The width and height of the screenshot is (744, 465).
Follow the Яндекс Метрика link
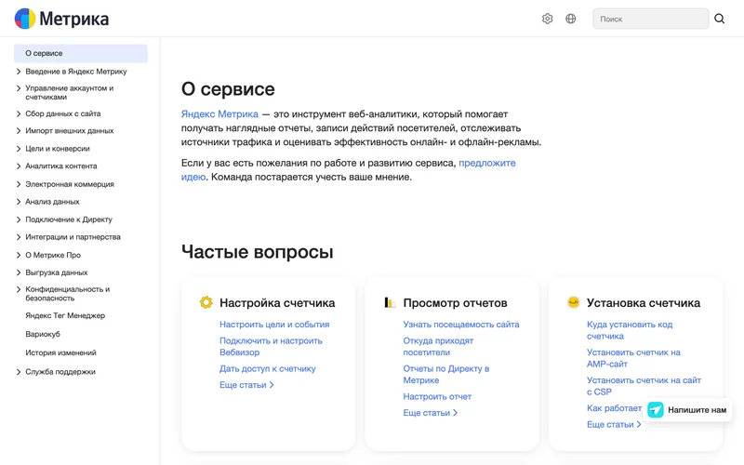[x=219, y=113]
